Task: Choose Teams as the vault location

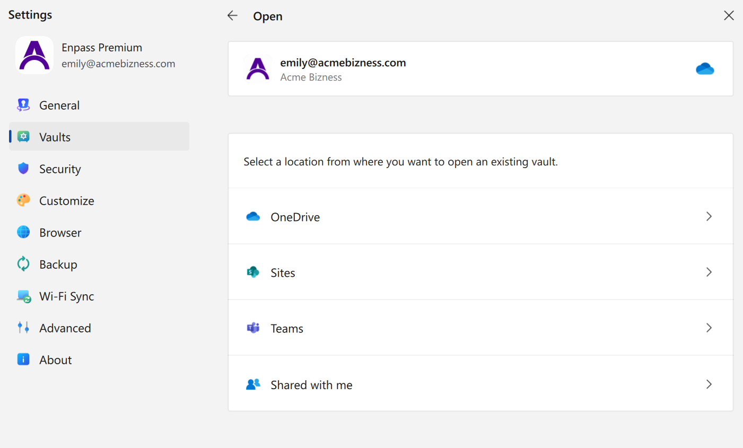Action: tap(480, 328)
